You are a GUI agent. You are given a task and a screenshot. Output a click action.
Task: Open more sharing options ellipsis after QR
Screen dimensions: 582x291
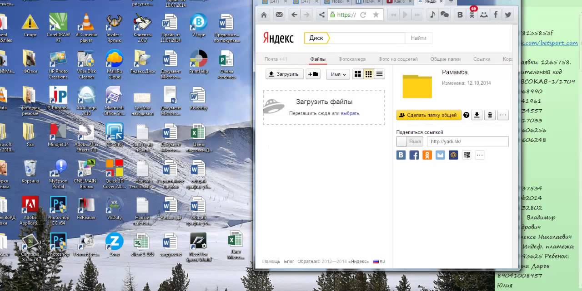click(480, 155)
